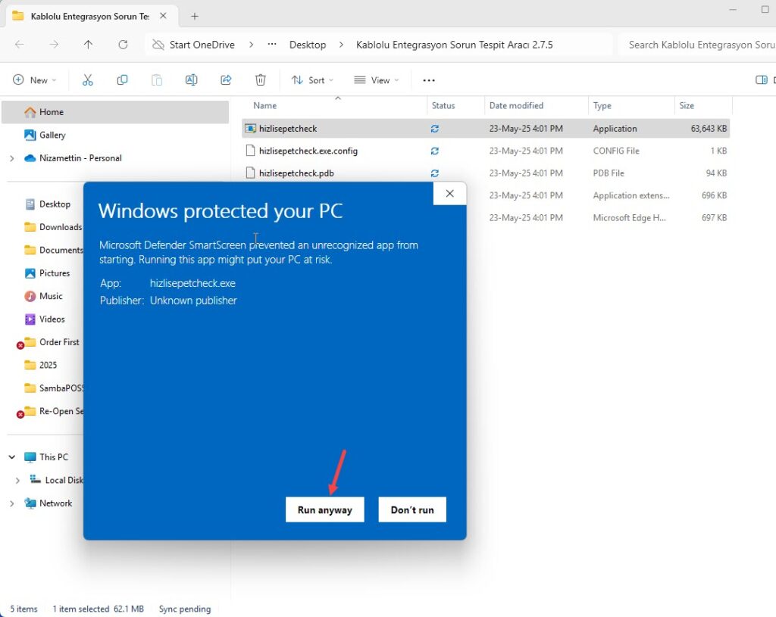Expand Nizamettin - Personal tree node
Viewport: 776px width, 617px height.
point(12,158)
